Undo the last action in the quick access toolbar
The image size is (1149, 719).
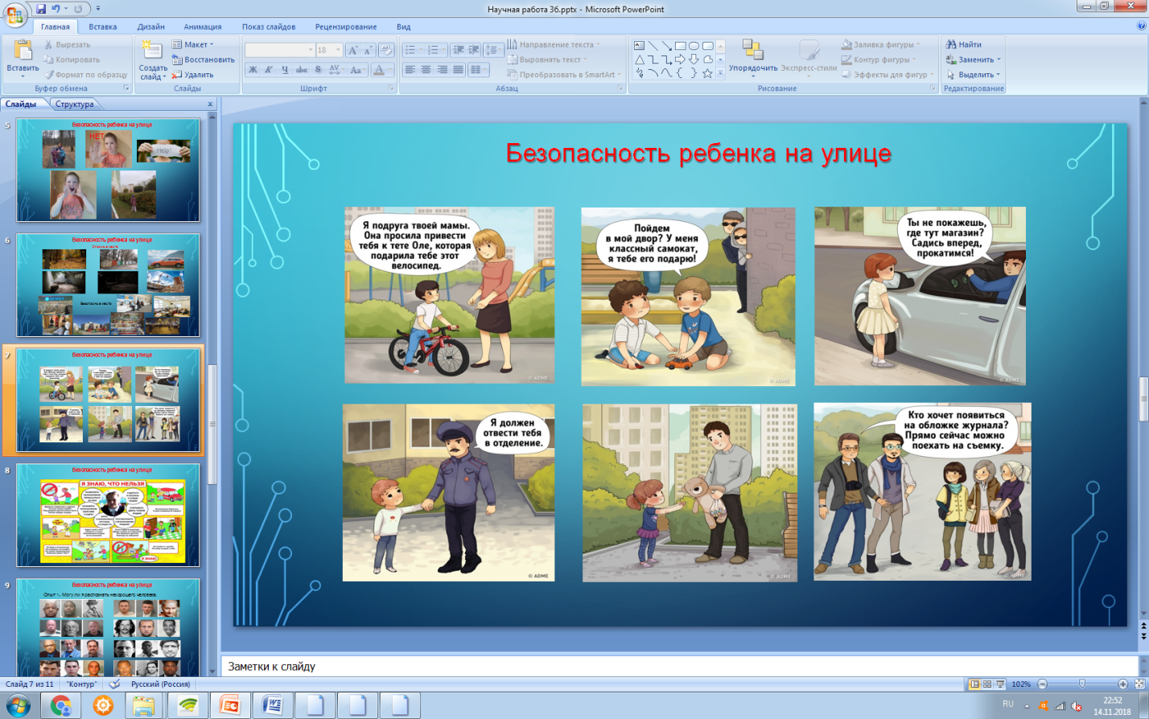tap(56, 9)
